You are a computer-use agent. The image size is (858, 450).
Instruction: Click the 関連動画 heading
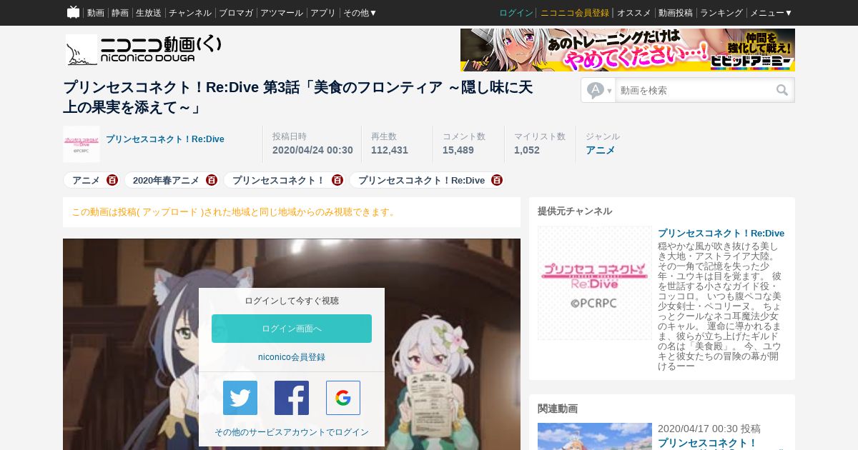click(x=558, y=409)
